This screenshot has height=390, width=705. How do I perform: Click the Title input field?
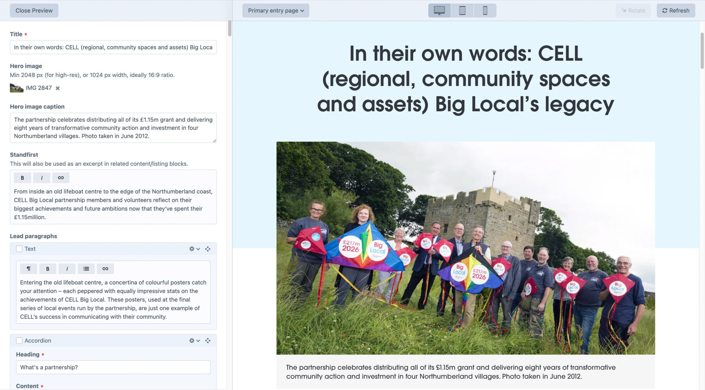[113, 47]
